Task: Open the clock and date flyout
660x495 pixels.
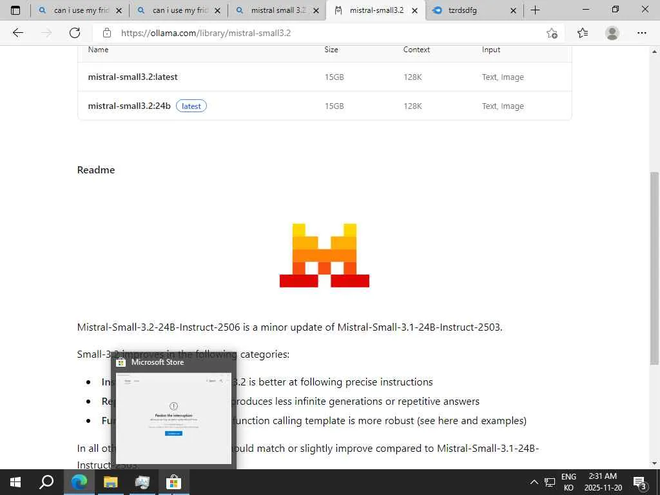Action: [x=603, y=482]
